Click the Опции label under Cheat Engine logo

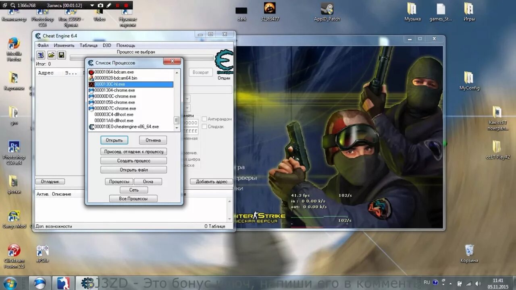[x=224, y=78]
